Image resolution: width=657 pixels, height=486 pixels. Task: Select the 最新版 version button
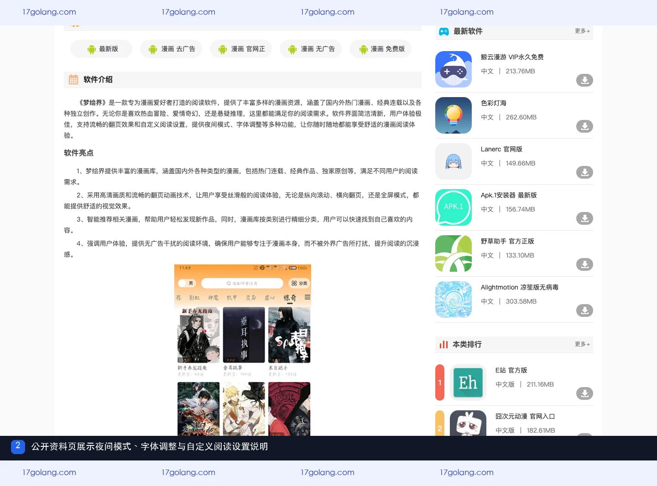(x=101, y=49)
